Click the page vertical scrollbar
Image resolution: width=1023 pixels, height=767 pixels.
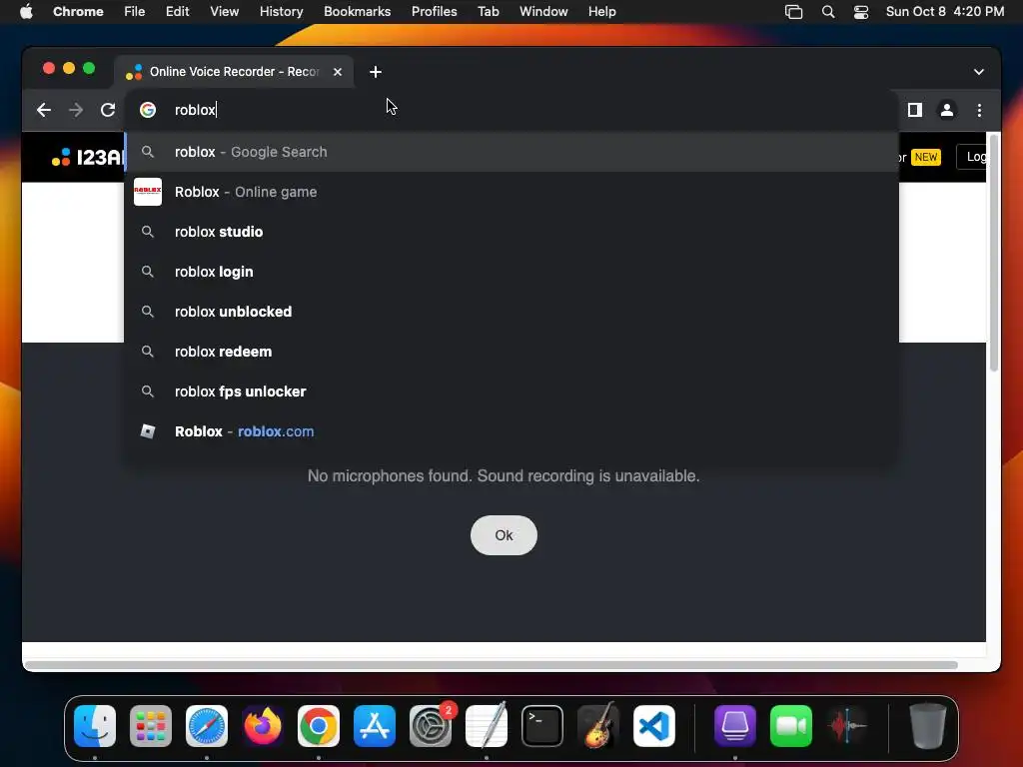(x=994, y=253)
